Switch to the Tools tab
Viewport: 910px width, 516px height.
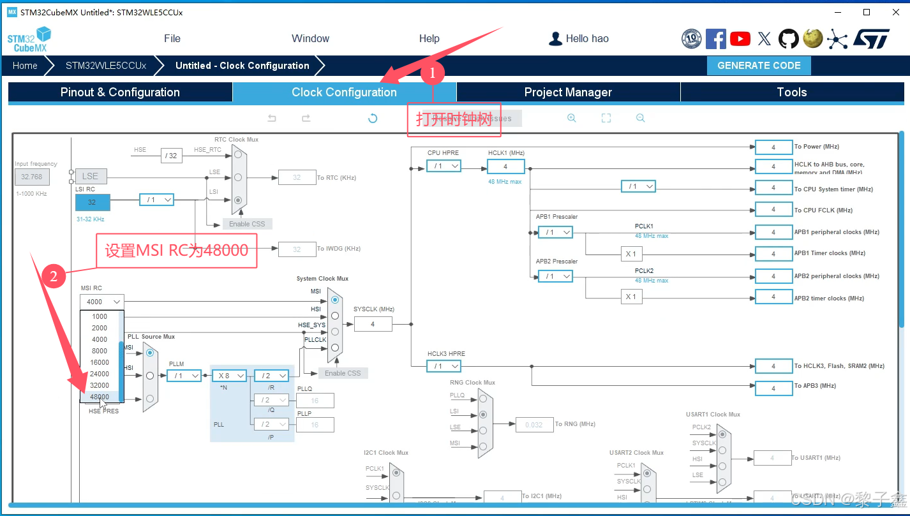pos(792,92)
